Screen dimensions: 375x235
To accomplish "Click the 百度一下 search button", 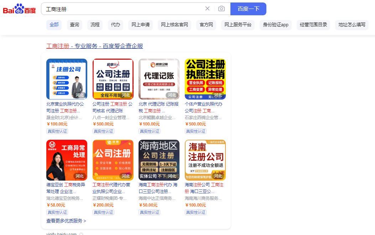I will coord(248,9).
